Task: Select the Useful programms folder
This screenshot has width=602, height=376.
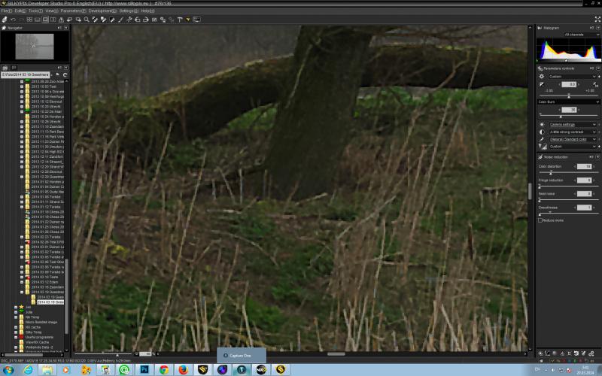Action: [x=39, y=337]
